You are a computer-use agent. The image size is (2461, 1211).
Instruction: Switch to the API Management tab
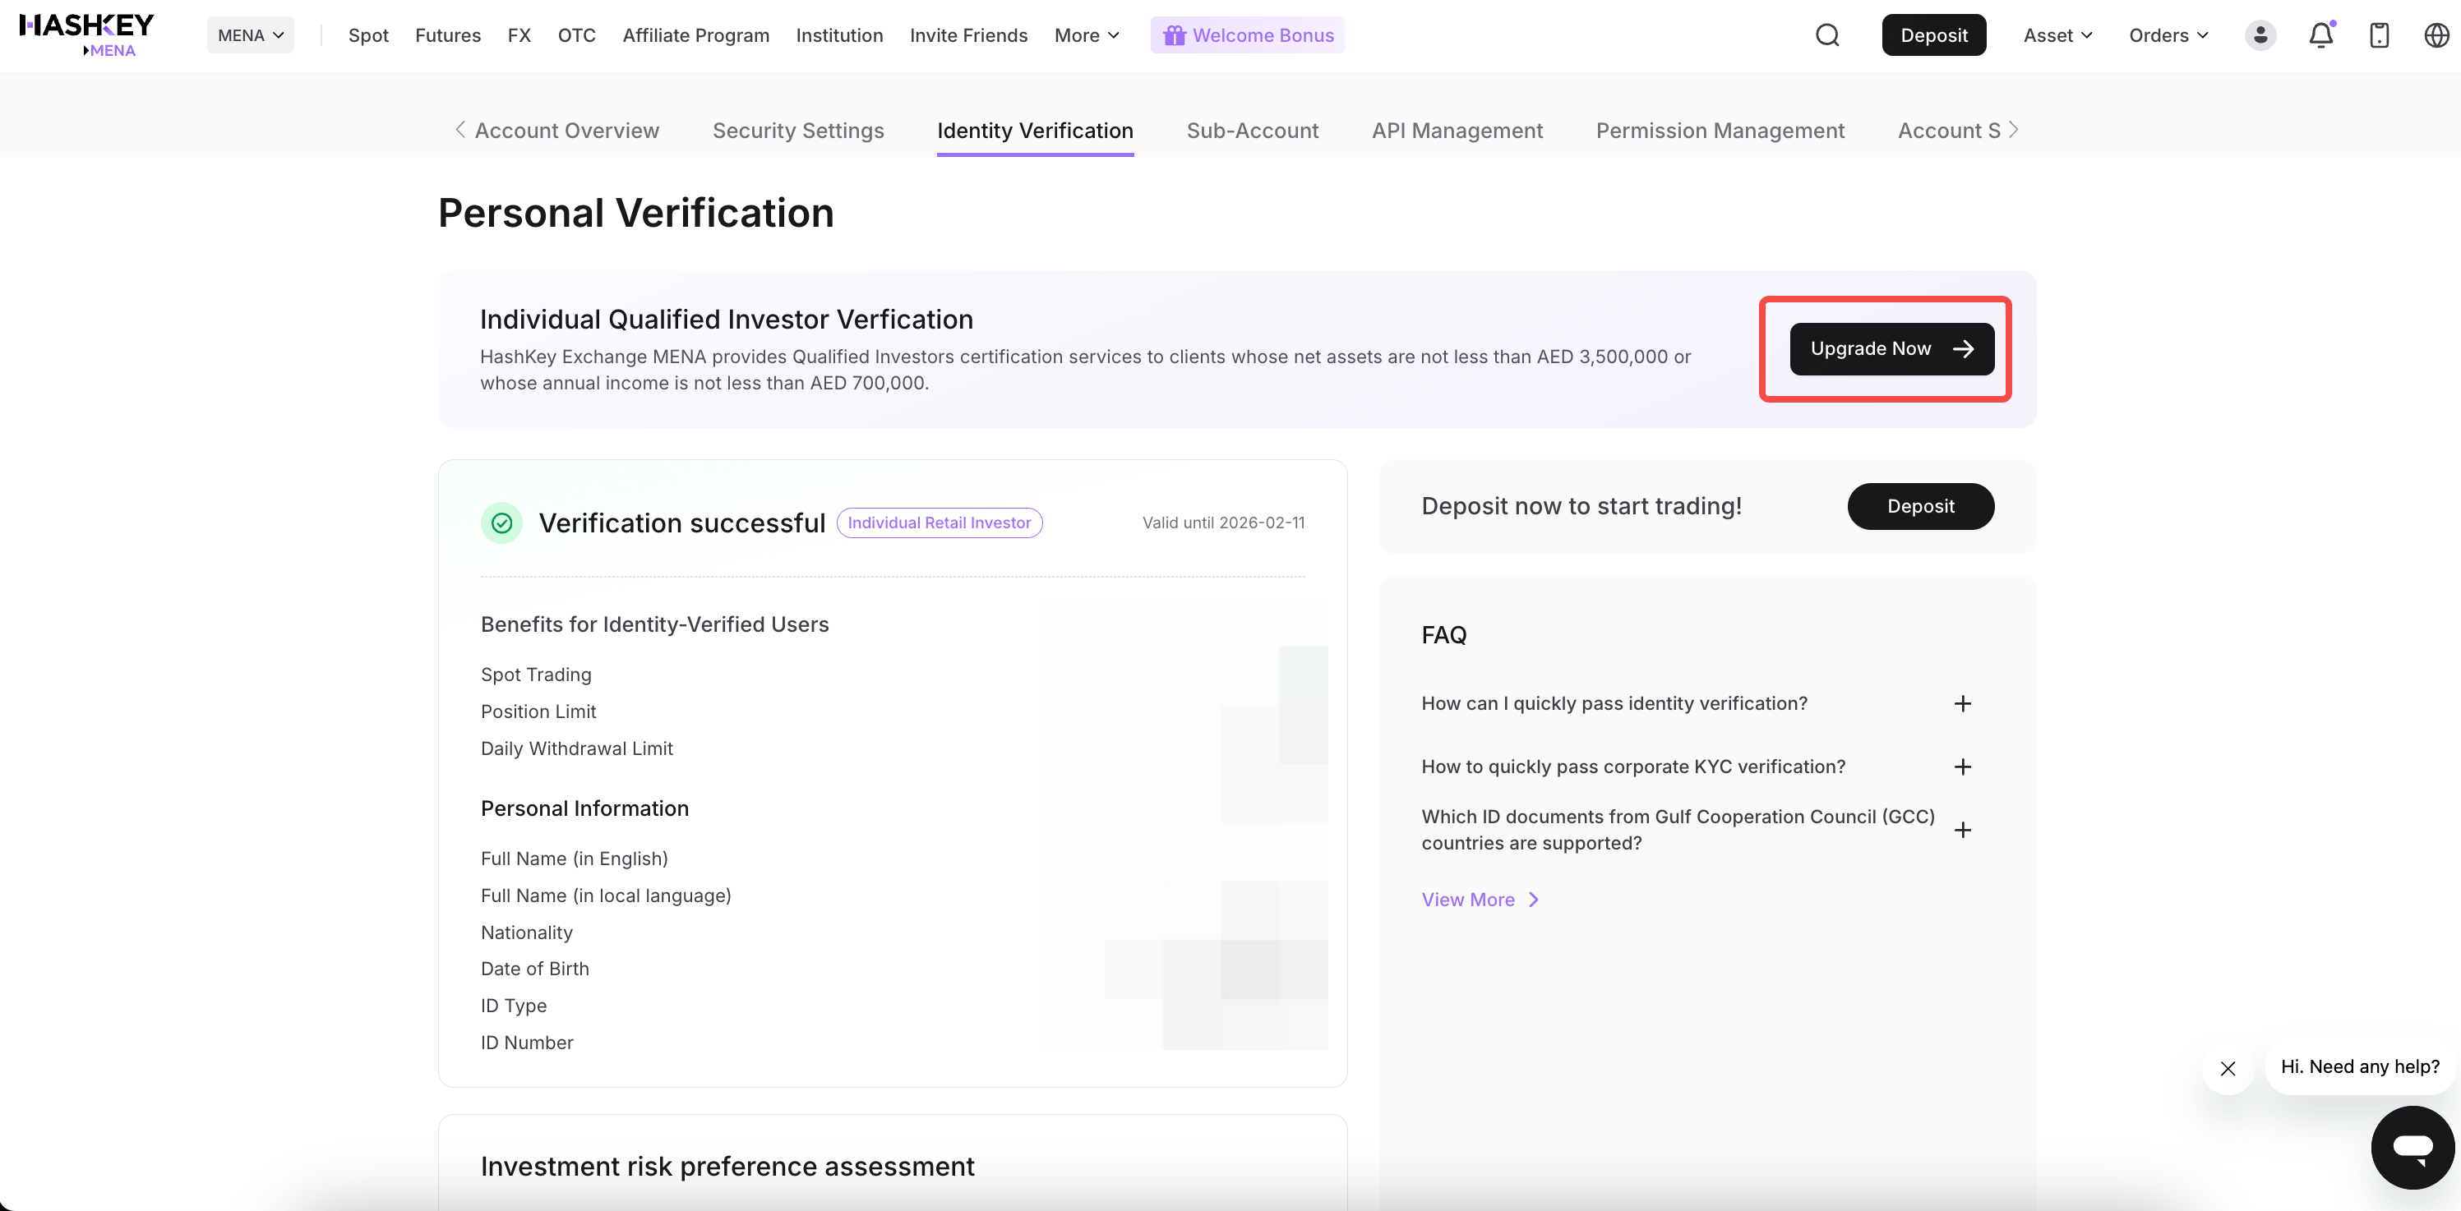tap(1457, 130)
